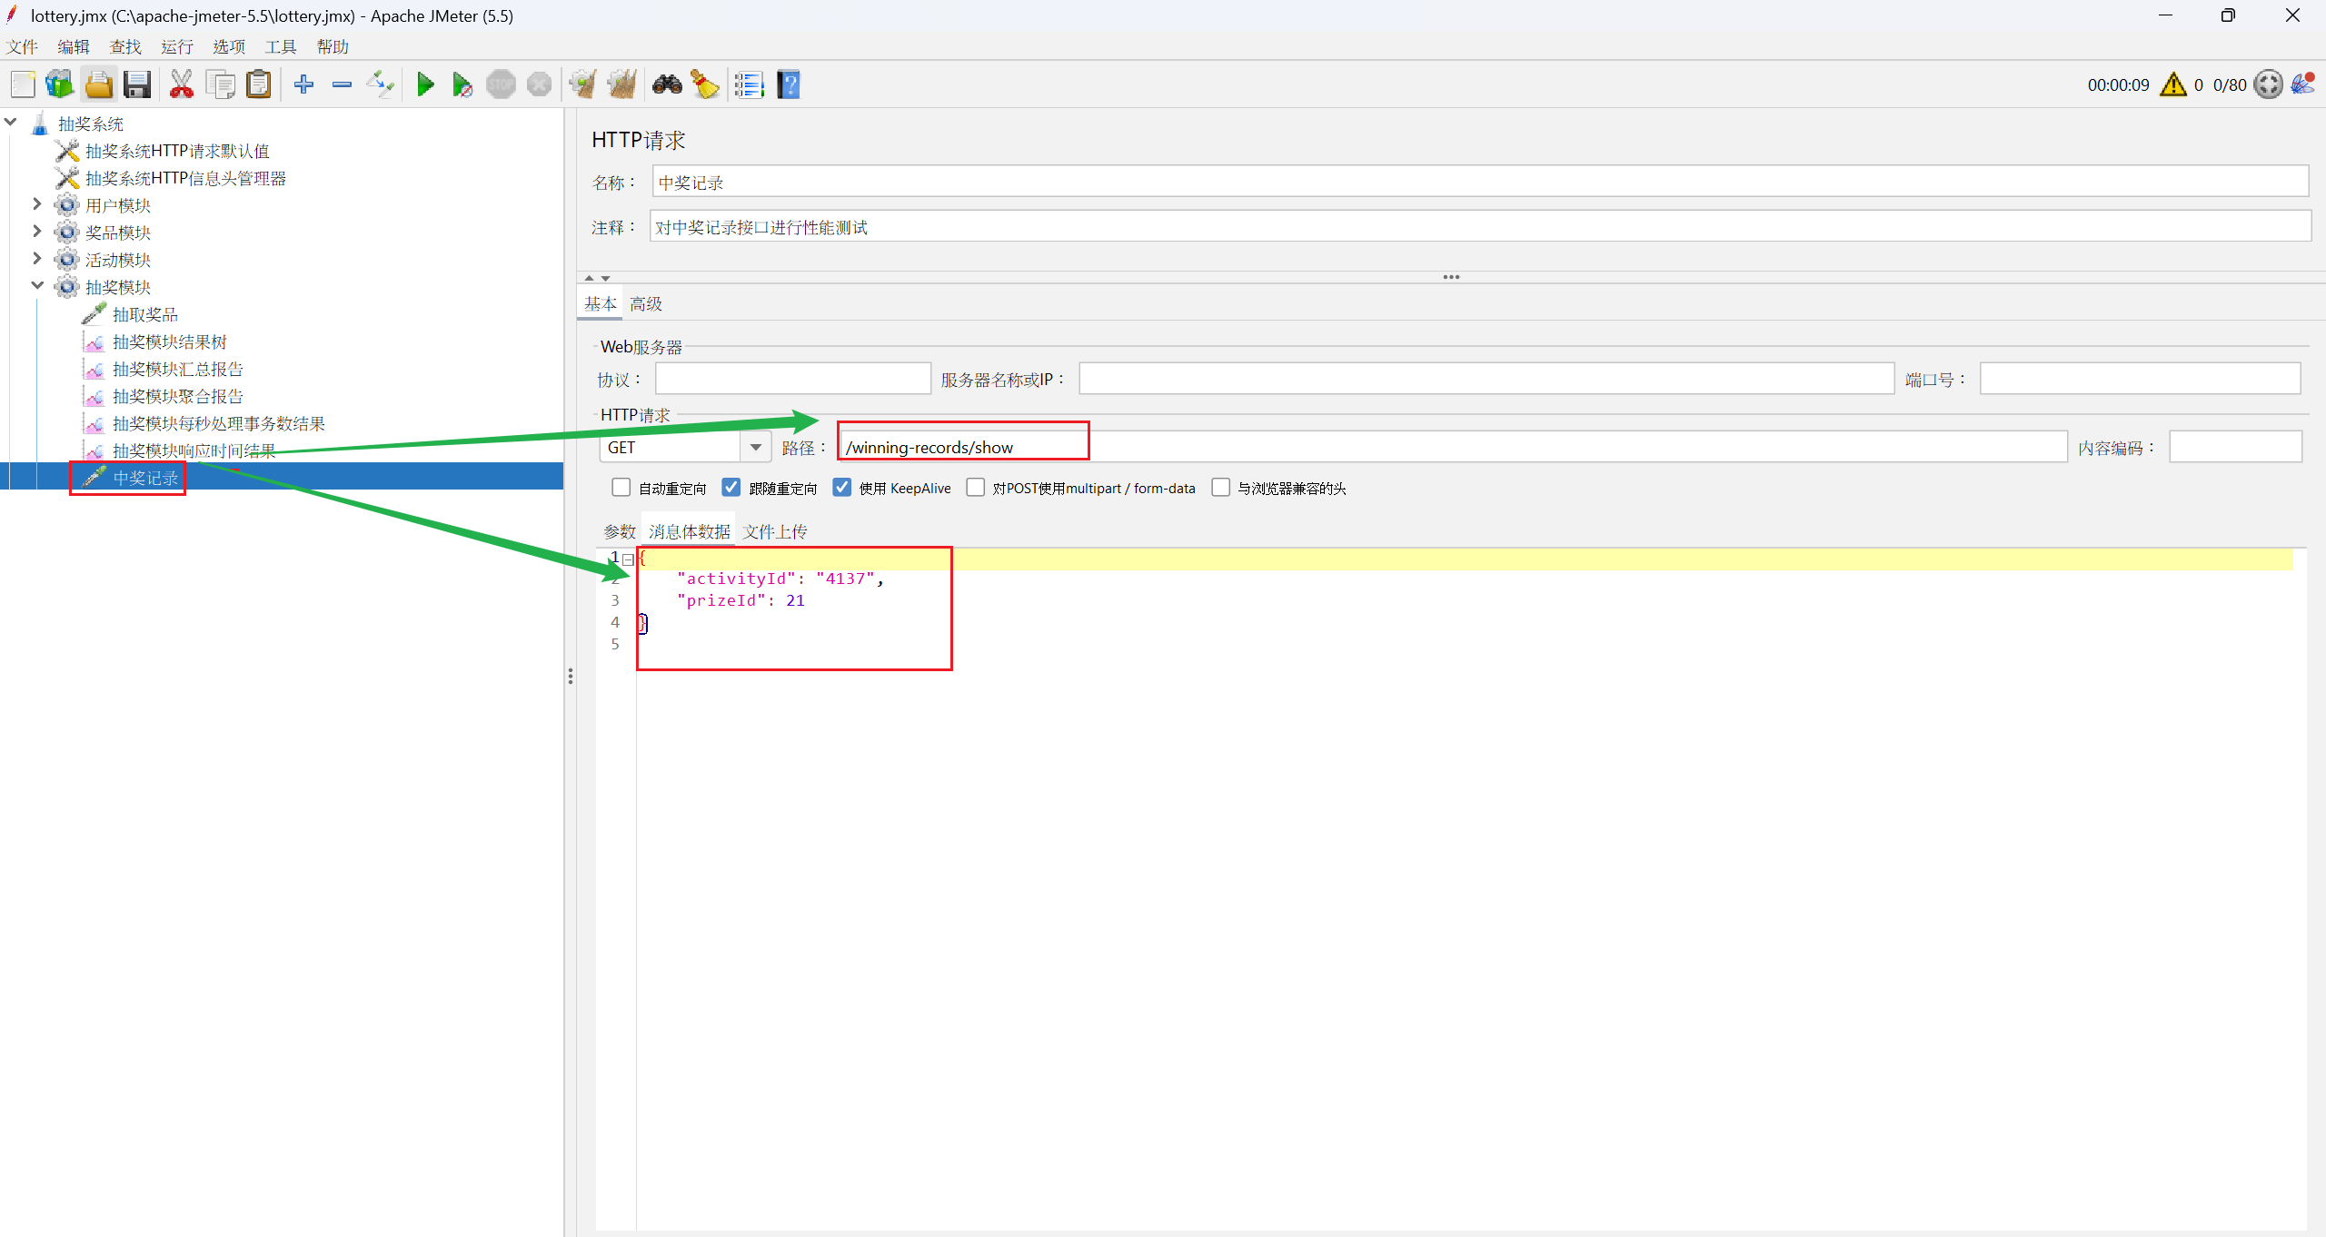Switch to the 高级 tab
Screen dimensions: 2326x1237
[x=646, y=304]
